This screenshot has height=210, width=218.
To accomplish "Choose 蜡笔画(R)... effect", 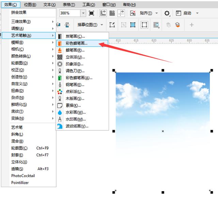I will tap(82, 50).
